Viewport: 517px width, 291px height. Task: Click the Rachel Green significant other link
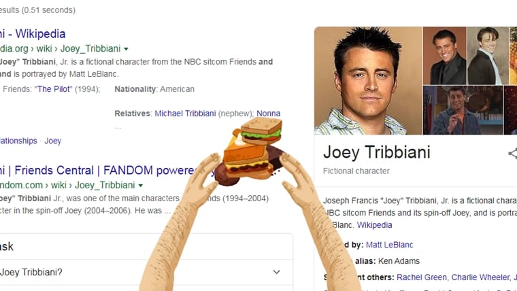pos(422,277)
